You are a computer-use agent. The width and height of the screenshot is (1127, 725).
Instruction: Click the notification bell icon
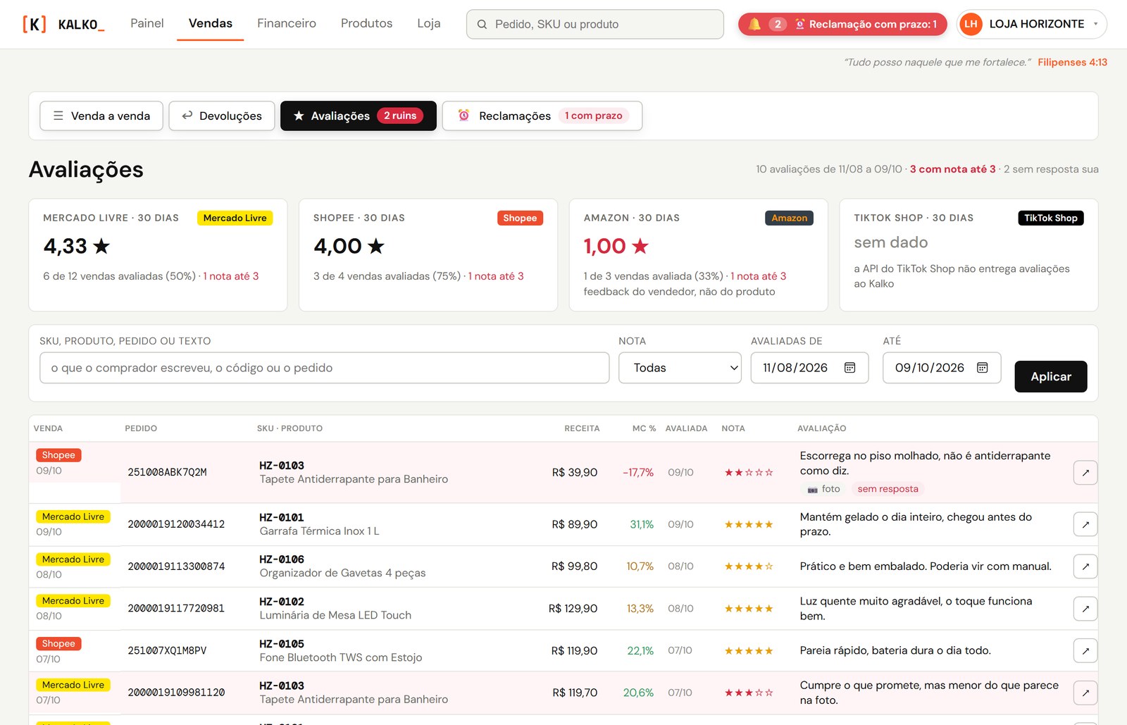(x=754, y=24)
